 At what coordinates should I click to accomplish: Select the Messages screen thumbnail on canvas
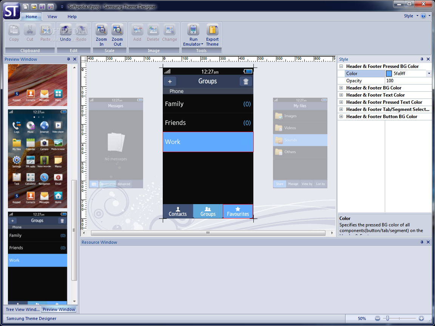[116, 143]
